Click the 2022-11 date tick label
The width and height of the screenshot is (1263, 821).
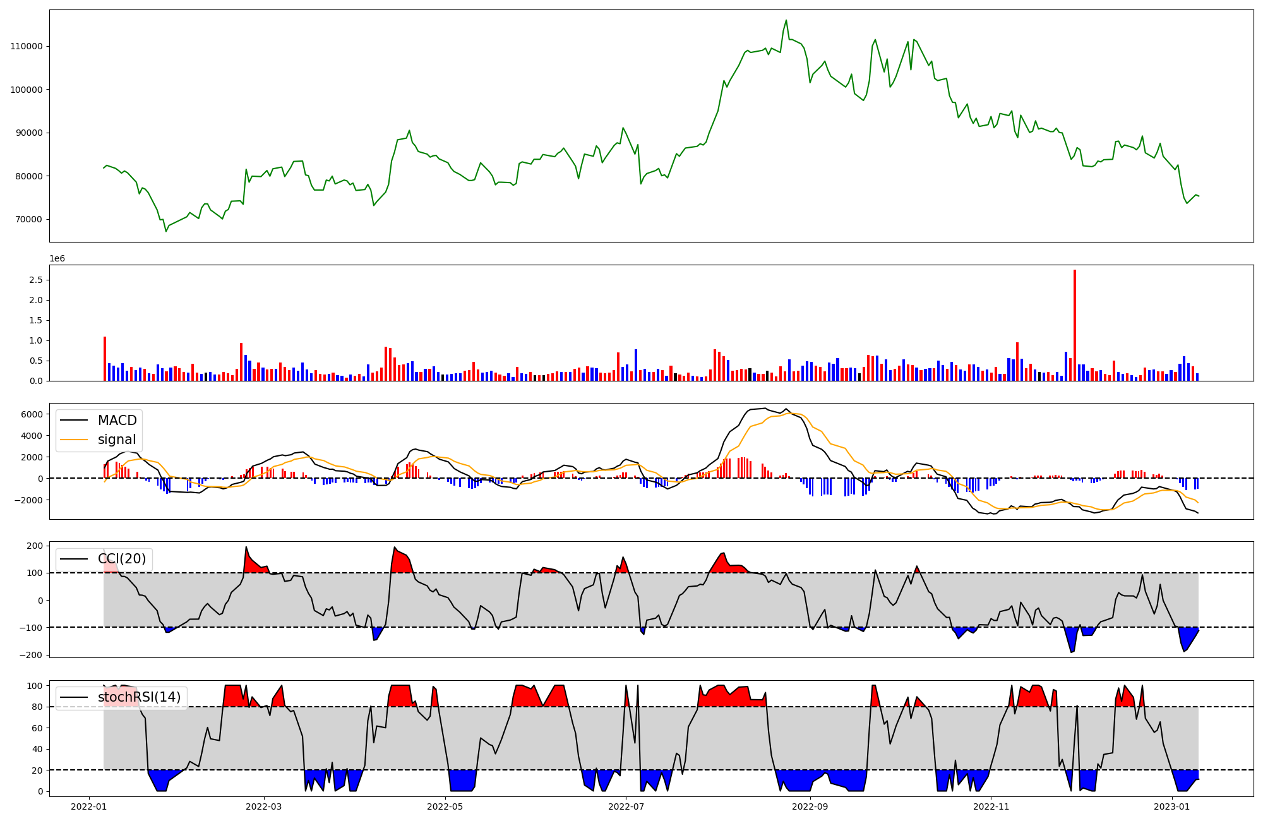point(991,806)
